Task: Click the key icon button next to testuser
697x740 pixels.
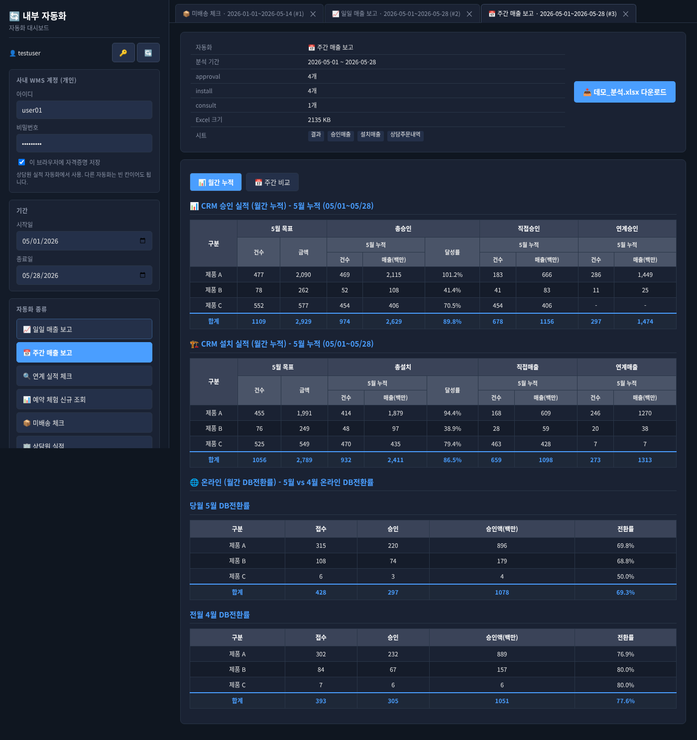Action: click(123, 53)
